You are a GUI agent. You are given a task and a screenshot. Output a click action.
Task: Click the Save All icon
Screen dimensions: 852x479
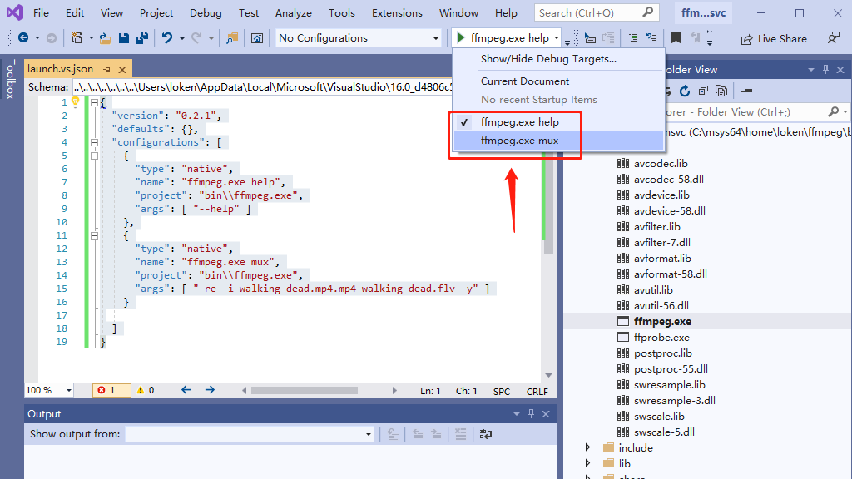tap(142, 38)
